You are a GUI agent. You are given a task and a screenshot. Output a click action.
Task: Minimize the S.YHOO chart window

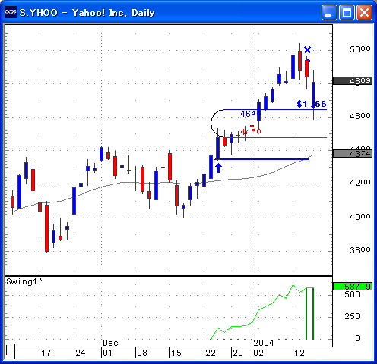[329, 12]
